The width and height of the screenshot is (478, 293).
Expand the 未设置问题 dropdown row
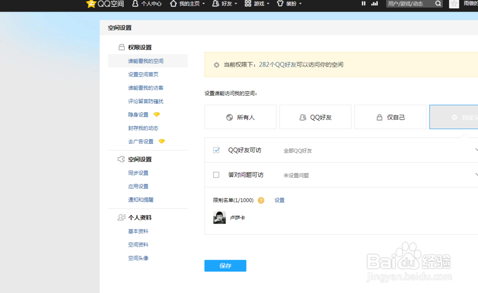tap(341, 175)
